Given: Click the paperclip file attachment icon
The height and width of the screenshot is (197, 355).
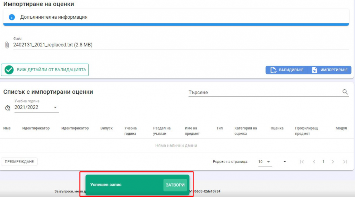Looking at the screenshot, I should [x=7, y=45].
